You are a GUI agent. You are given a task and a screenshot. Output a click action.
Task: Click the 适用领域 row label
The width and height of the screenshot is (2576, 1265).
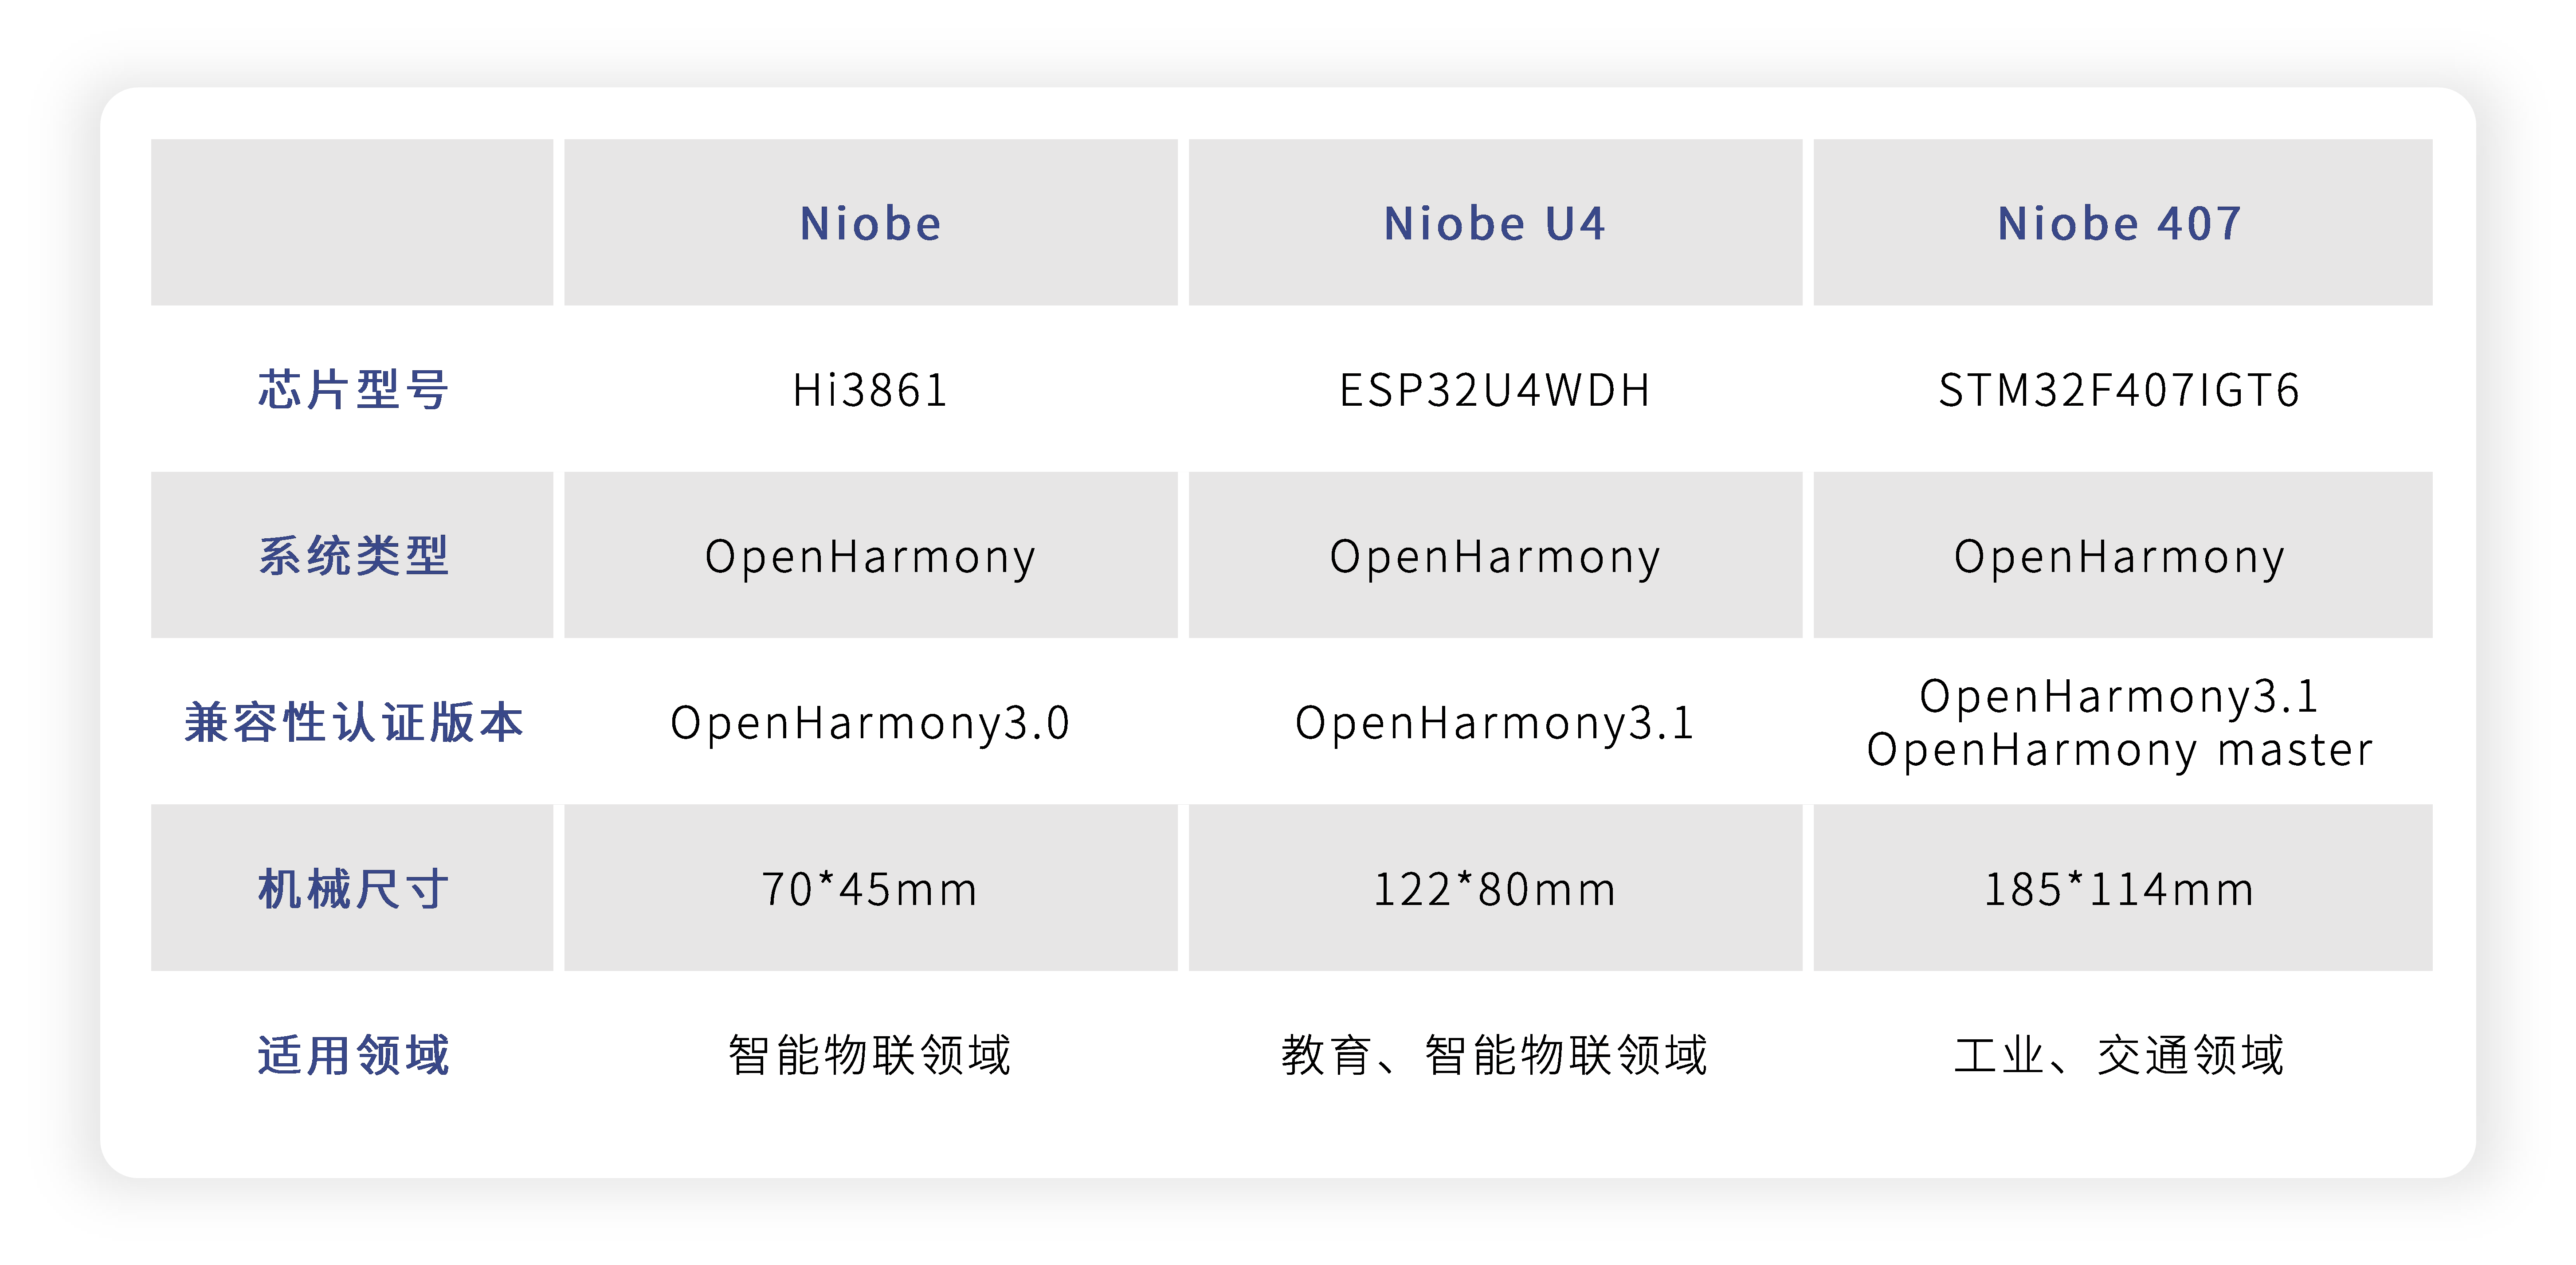[x=352, y=1055]
